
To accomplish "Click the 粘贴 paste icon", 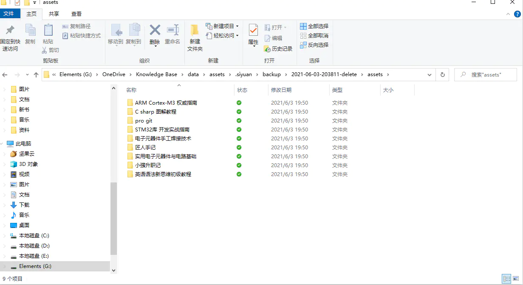I will coord(48,31).
